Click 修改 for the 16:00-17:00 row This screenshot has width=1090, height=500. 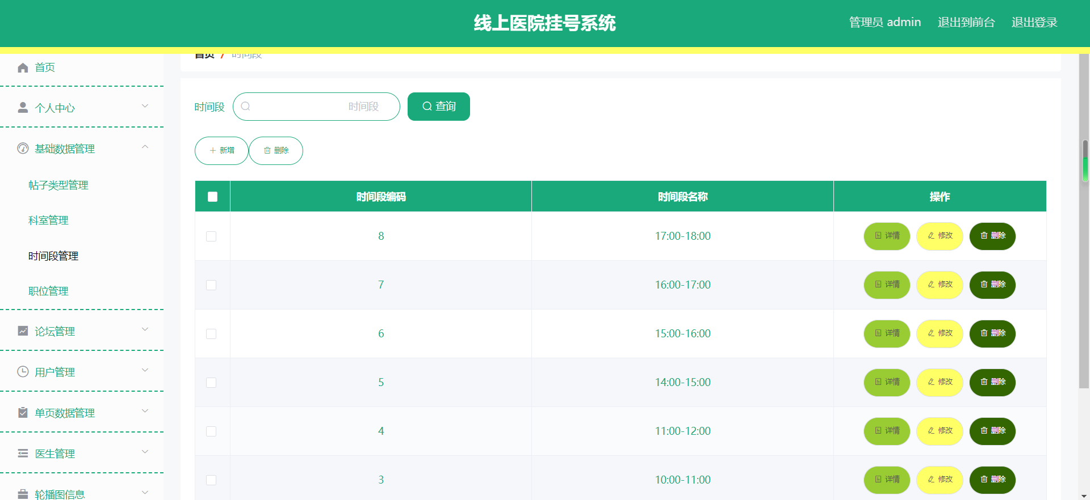click(x=940, y=285)
